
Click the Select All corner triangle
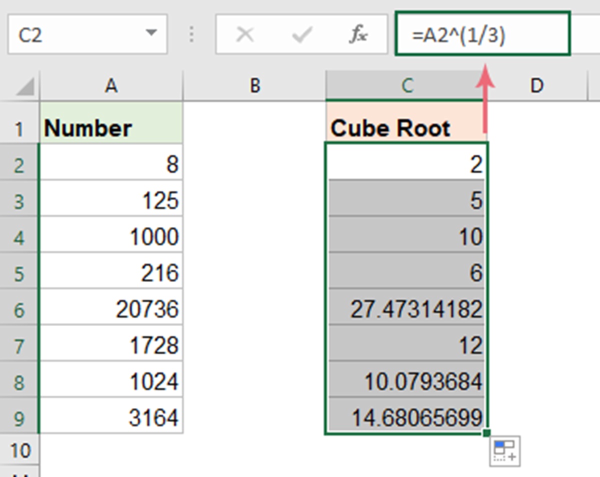(x=25, y=87)
